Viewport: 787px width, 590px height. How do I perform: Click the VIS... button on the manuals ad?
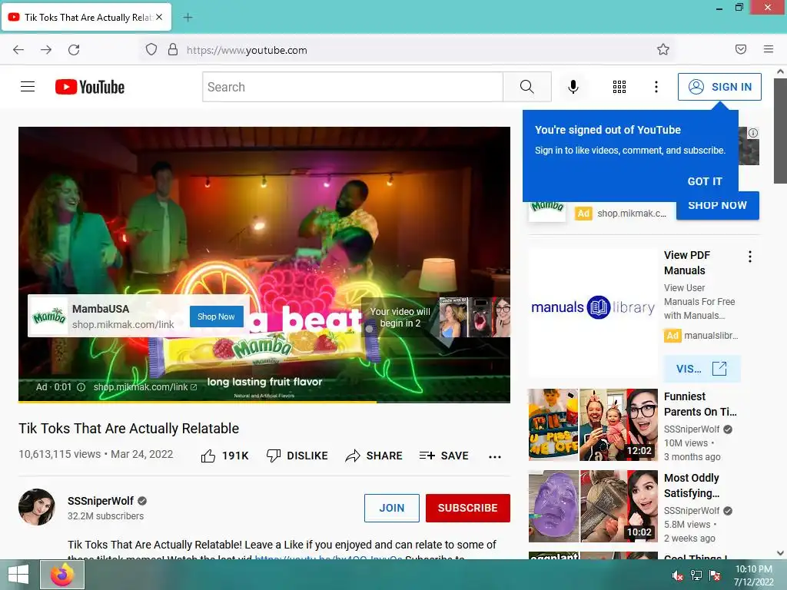(702, 369)
